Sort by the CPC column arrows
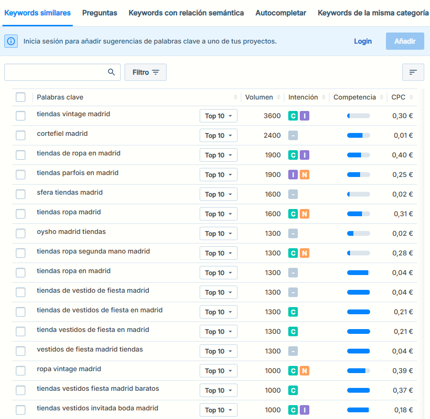 [x=411, y=98]
